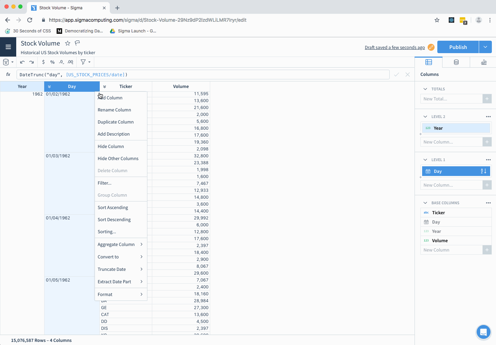Collapse the Totals section

[x=425, y=89]
